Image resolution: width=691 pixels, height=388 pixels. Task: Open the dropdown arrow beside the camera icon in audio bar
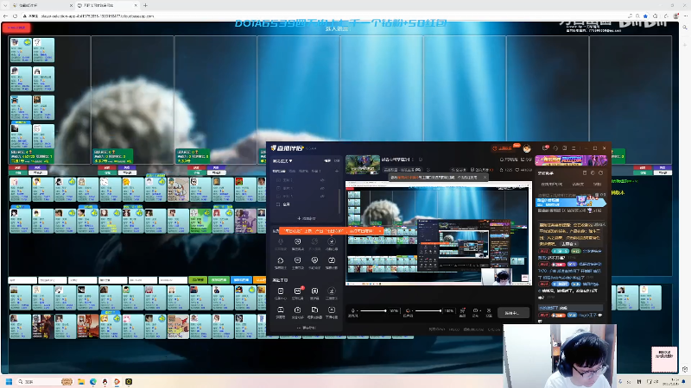tap(480, 311)
